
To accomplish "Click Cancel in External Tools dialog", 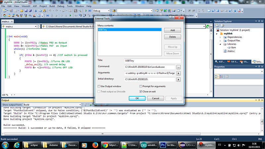I will coord(155,98).
